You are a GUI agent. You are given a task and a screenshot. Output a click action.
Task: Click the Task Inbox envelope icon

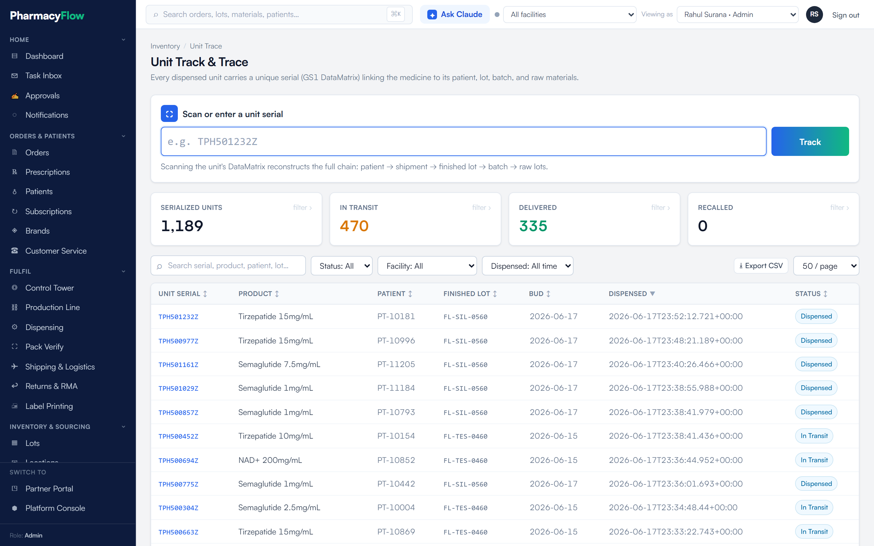pos(15,76)
